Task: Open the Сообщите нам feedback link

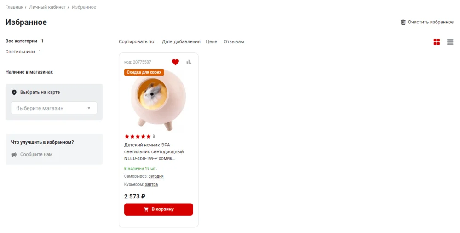Action: pyautogui.click(x=36, y=155)
